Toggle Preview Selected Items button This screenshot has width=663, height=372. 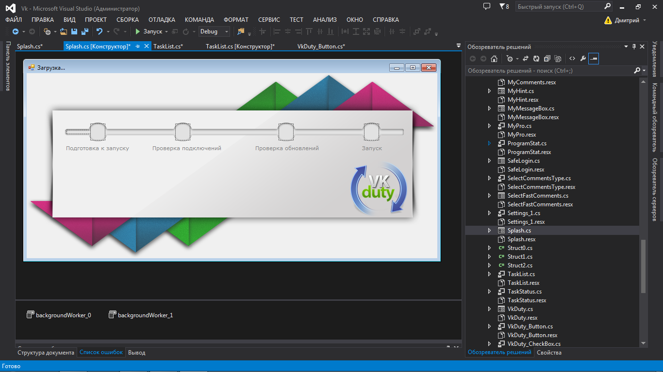click(x=594, y=59)
